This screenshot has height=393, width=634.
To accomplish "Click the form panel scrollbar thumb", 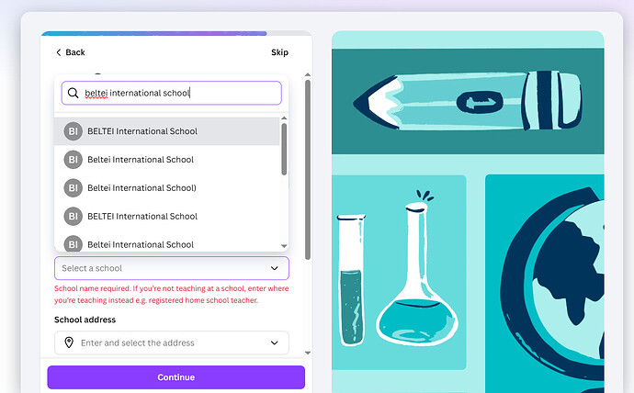I will point(308,170).
